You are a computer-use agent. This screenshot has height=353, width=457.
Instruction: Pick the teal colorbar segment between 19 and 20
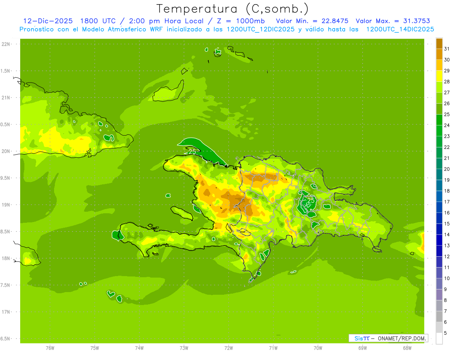coord(439,174)
